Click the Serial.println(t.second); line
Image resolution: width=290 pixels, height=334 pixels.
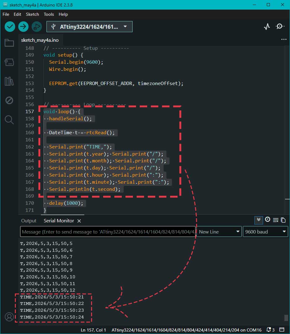85,189
